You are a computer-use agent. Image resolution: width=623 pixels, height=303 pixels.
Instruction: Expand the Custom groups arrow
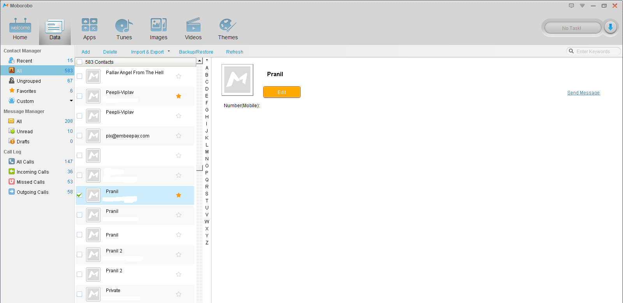pyautogui.click(x=71, y=101)
